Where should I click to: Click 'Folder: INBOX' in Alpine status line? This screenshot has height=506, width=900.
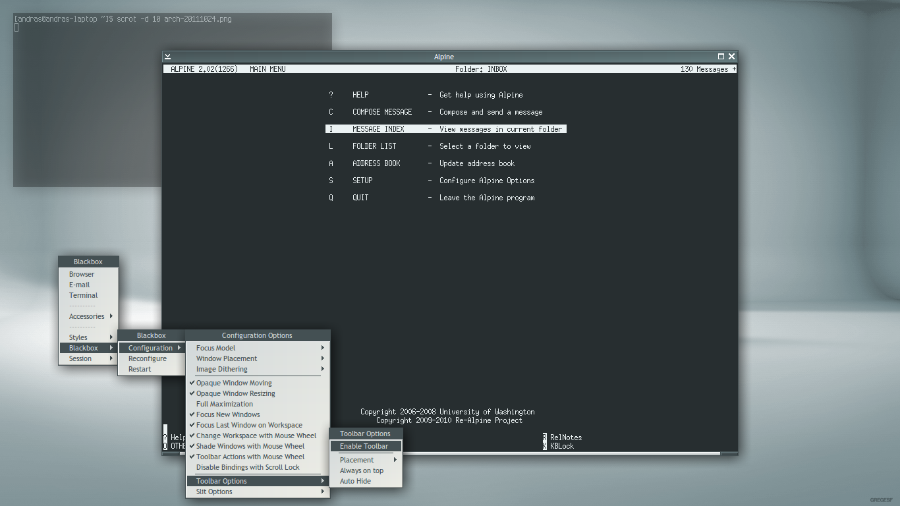481,69
